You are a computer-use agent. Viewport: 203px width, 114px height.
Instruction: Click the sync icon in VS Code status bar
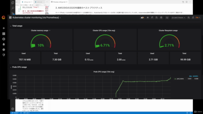point(21,113)
